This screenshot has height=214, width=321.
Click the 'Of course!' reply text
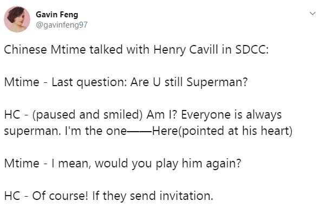pyautogui.click(x=60, y=196)
